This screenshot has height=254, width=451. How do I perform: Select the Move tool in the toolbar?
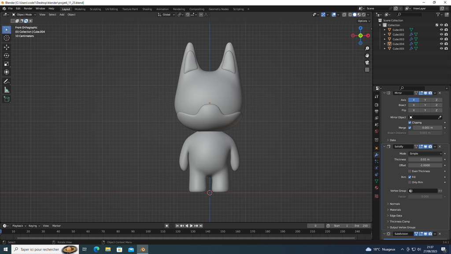click(7, 47)
